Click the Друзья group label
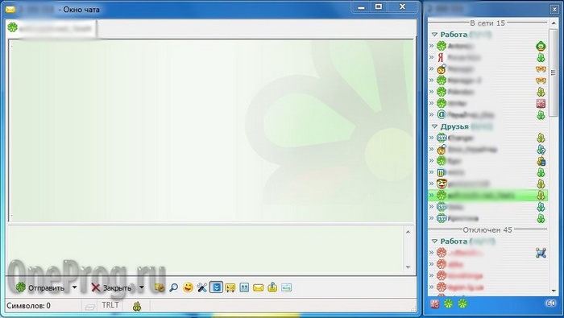 tap(454, 126)
